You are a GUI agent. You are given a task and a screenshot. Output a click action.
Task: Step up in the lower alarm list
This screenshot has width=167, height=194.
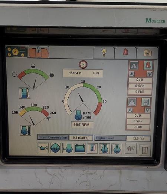point(130,110)
